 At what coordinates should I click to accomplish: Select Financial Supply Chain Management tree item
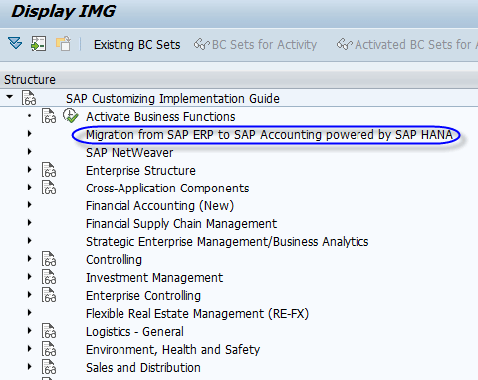coord(181,224)
